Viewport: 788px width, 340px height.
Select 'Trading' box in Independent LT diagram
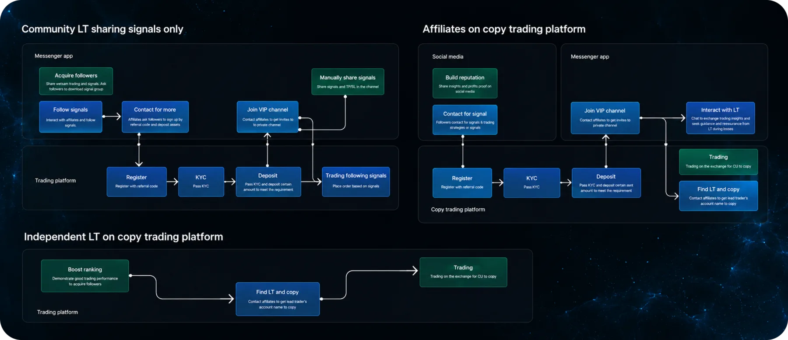(463, 272)
